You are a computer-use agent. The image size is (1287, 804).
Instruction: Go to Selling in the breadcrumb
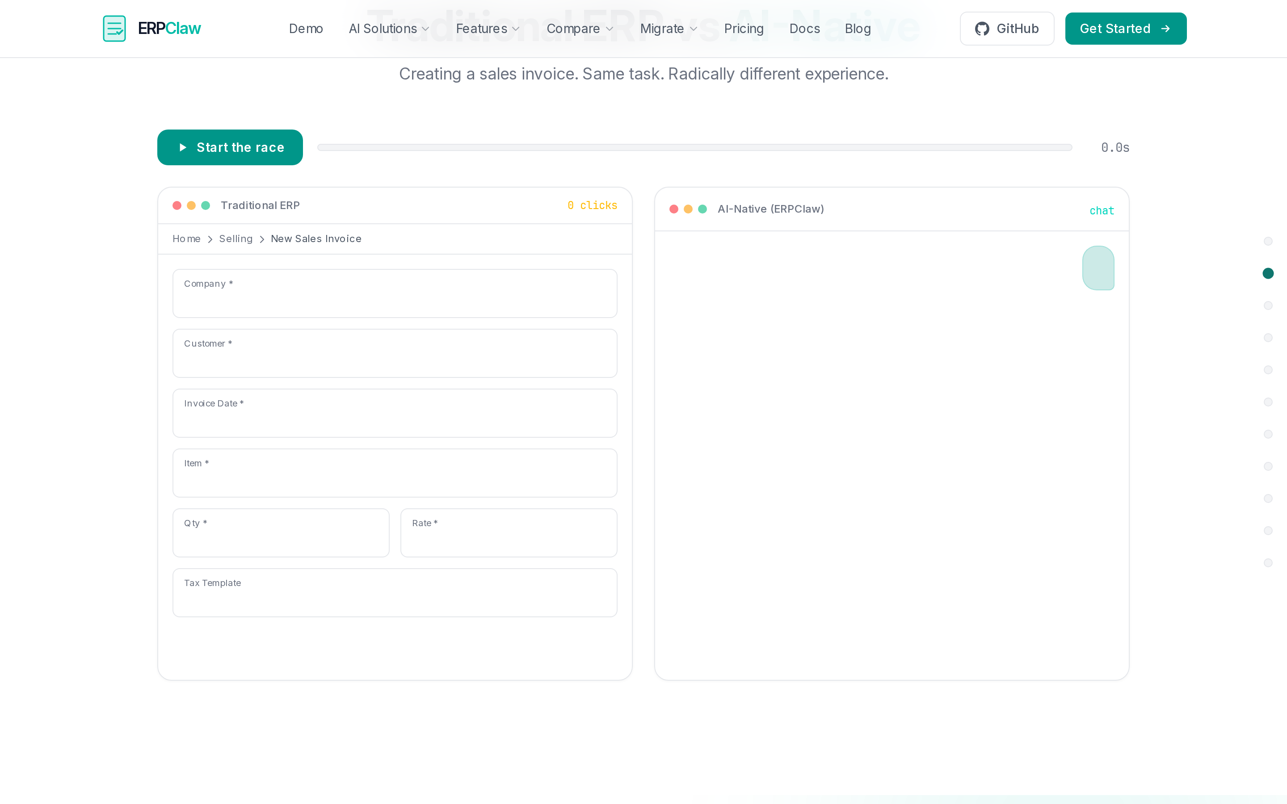coord(236,239)
